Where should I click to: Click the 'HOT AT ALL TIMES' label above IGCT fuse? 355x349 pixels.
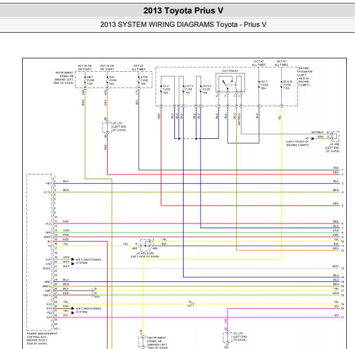(x=259, y=63)
